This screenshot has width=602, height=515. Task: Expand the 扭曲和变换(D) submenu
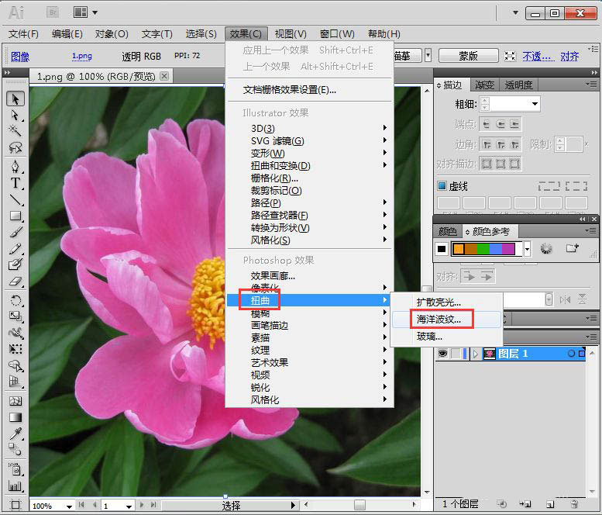point(311,165)
